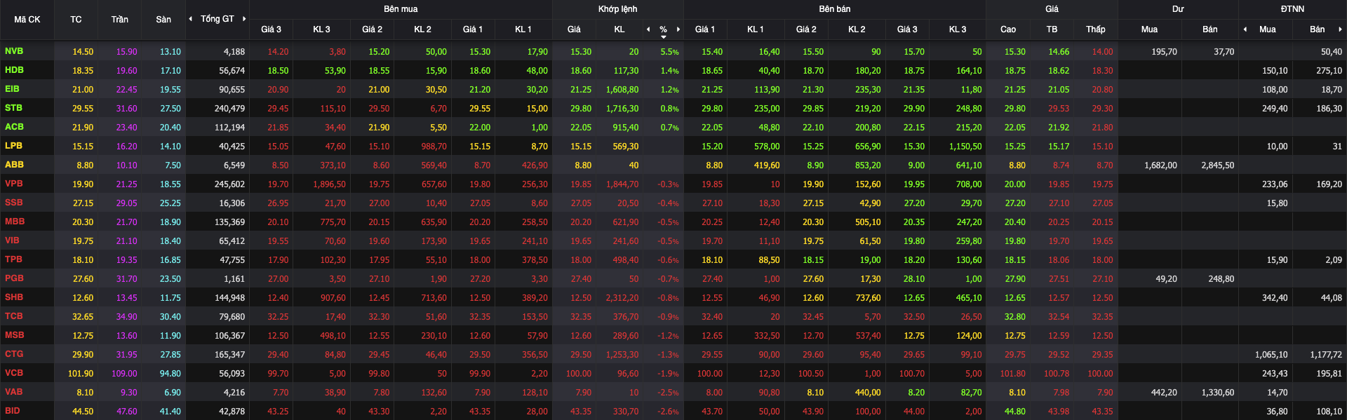Image resolution: width=1347 pixels, height=420 pixels.
Task: Click the Bên bán group header
Action: (x=835, y=9)
